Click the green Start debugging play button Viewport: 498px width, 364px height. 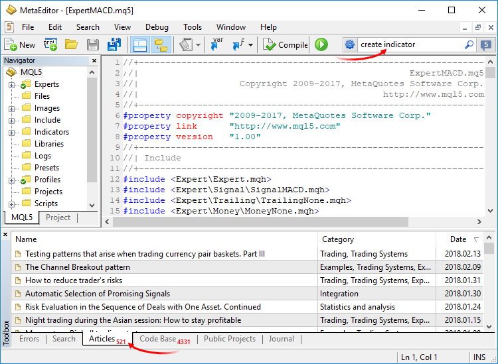[x=321, y=44]
